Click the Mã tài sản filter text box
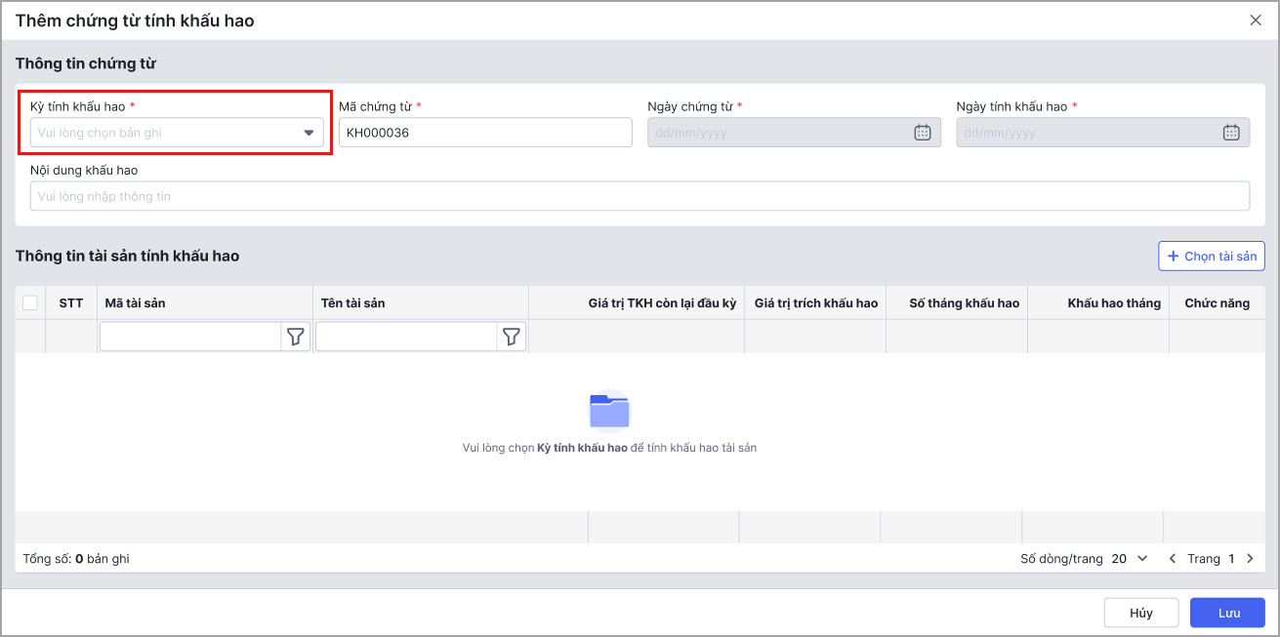1280x637 pixels. point(190,337)
